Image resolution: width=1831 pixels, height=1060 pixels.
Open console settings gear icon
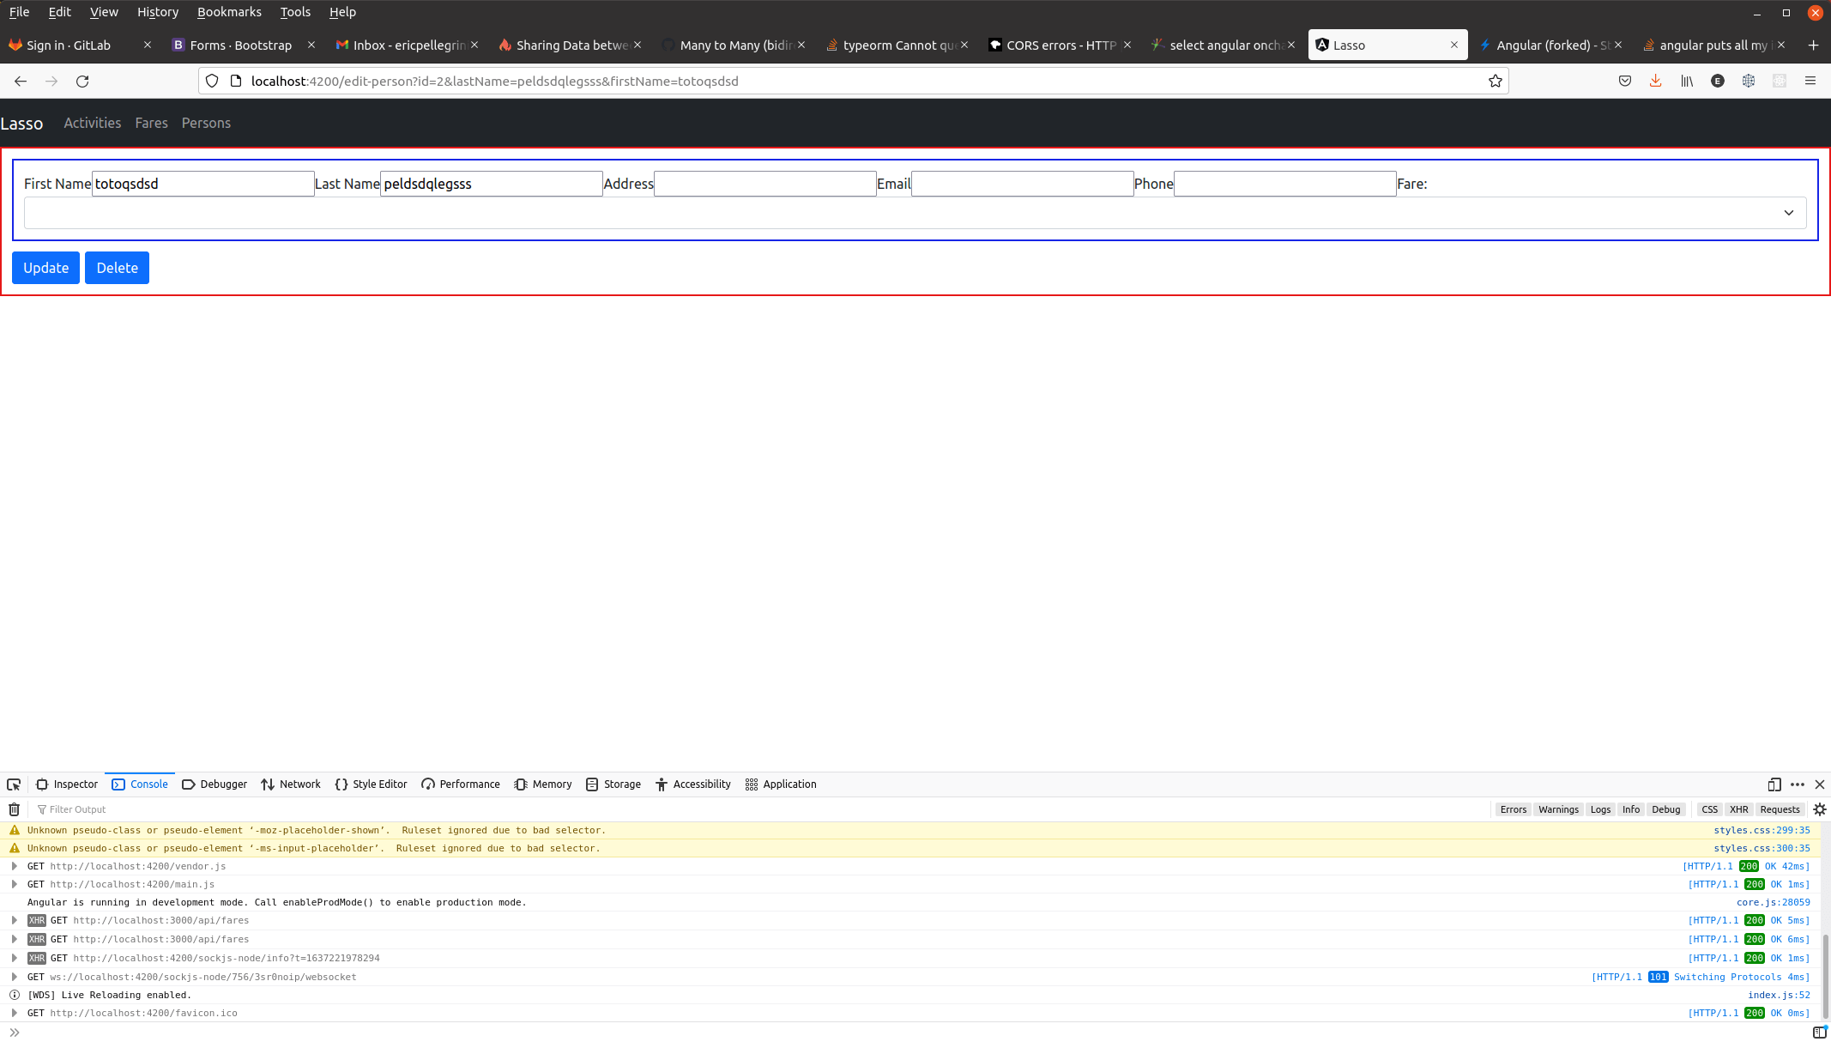tap(1819, 809)
